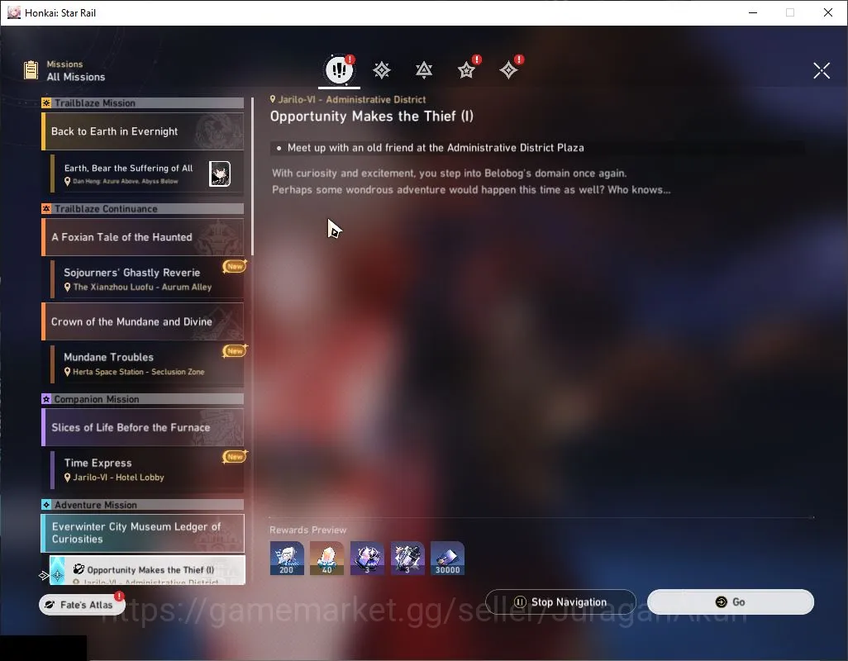This screenshot has height=661, width=848.
Task: Select the Dan Heng character portrait thumbnail
Action: (x=220, y=174)
